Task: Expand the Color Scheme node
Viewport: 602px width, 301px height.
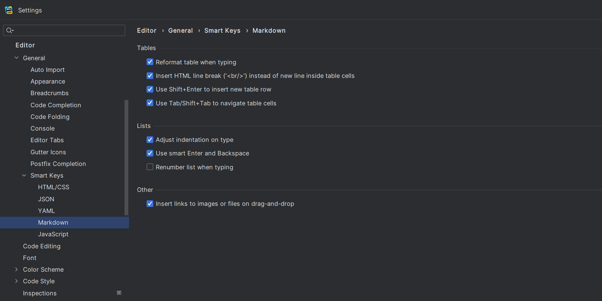Action: pyautogui.click(x=17, y=269)
